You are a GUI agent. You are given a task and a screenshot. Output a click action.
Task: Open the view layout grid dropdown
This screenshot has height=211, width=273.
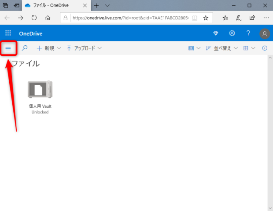(x=249, y=48)
